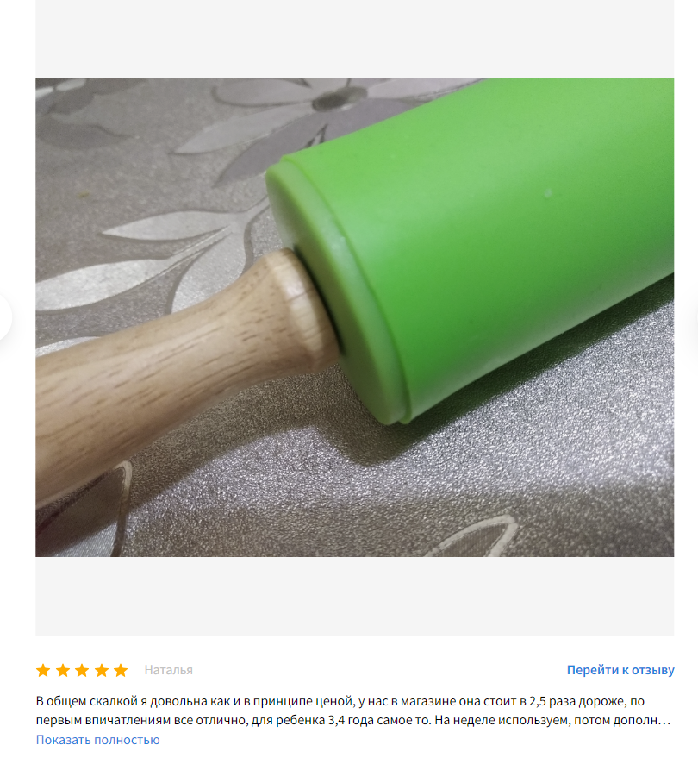Viewport: 698px width, 764px height.
Task: Click the fifth rating star
Action: [x=121, y=671]
